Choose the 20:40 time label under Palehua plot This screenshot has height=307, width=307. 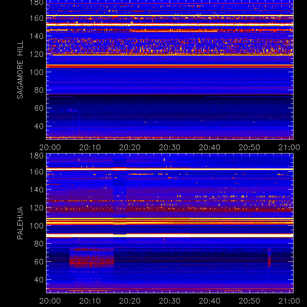pyautogui.click(x=210, y=301)
